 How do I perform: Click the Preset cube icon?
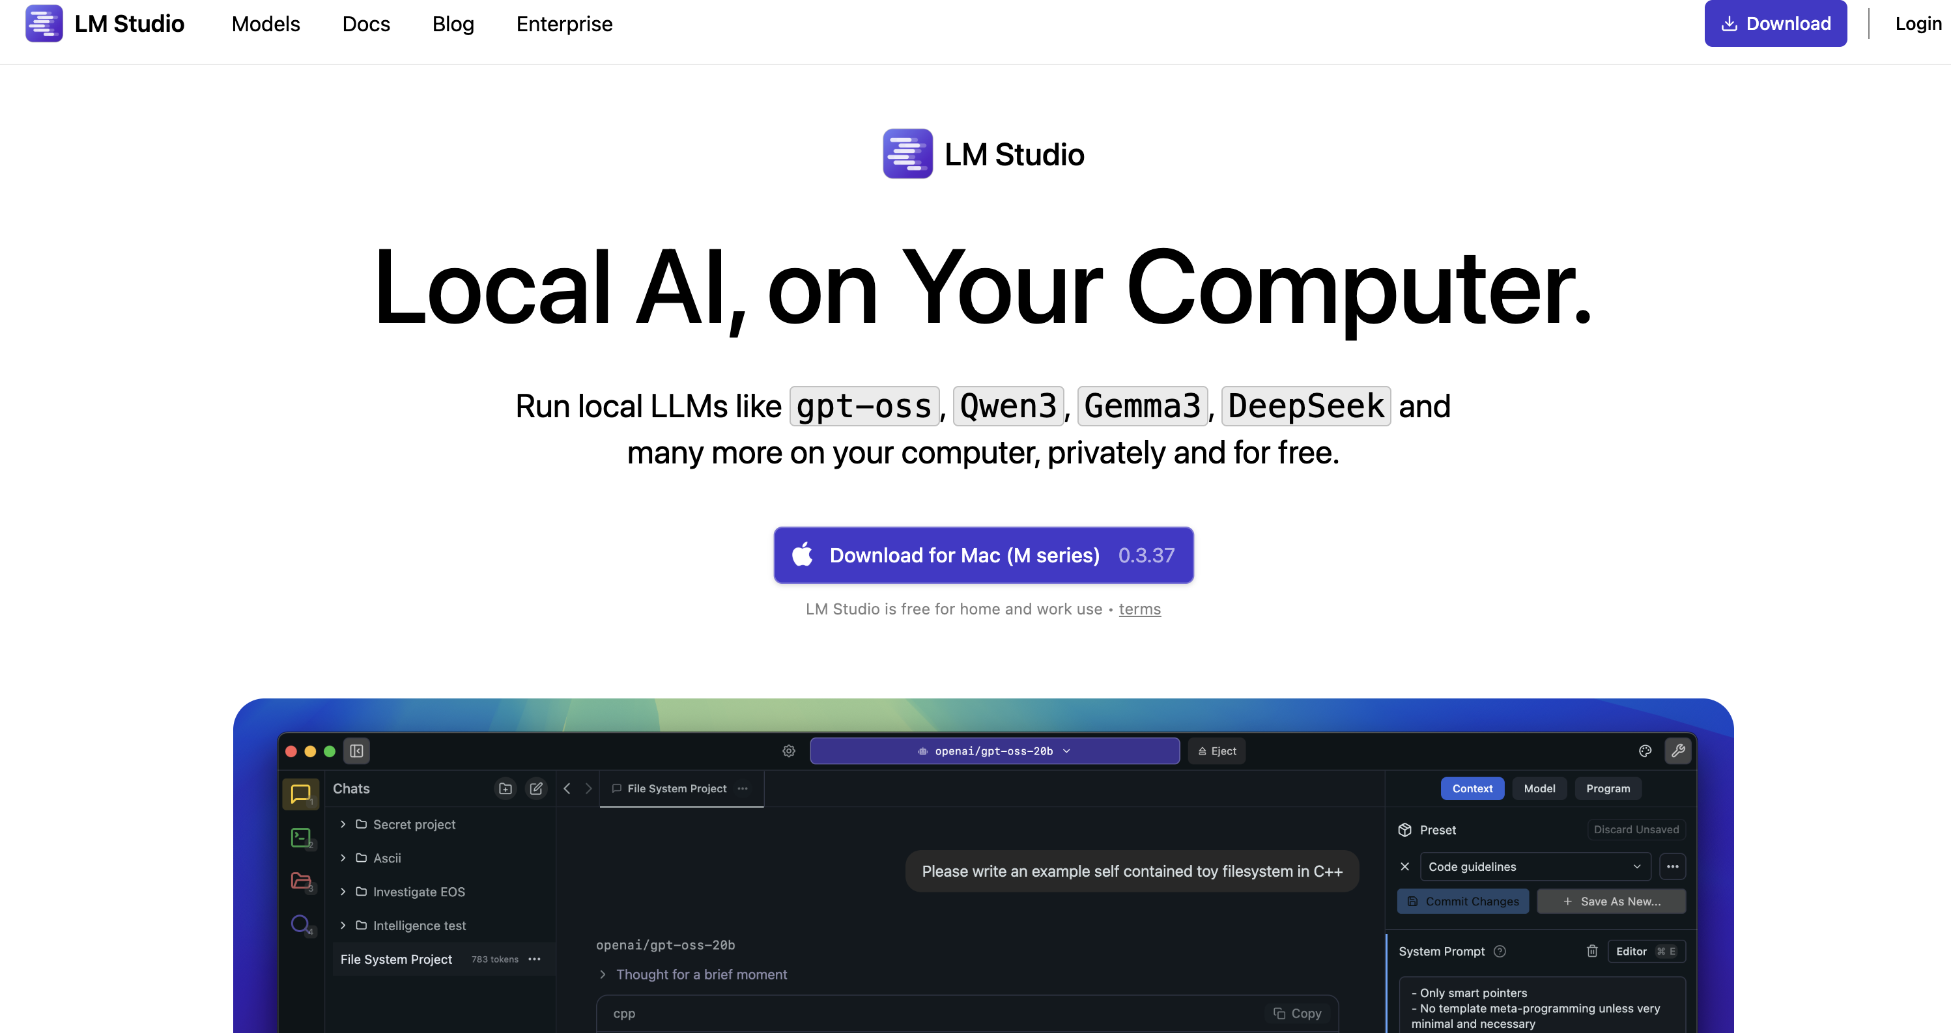(1405, 829)
